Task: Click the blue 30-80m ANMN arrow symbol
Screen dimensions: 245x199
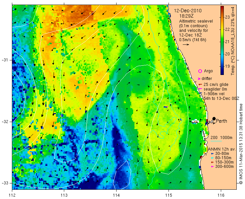Action: pyautogui.click(x=212, y=154)
